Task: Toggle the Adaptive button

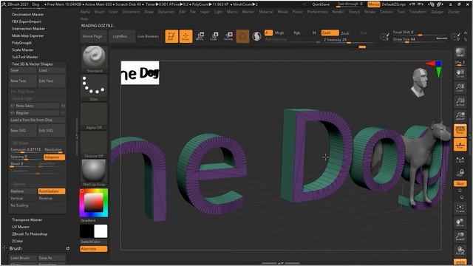Action: (54, 157)
